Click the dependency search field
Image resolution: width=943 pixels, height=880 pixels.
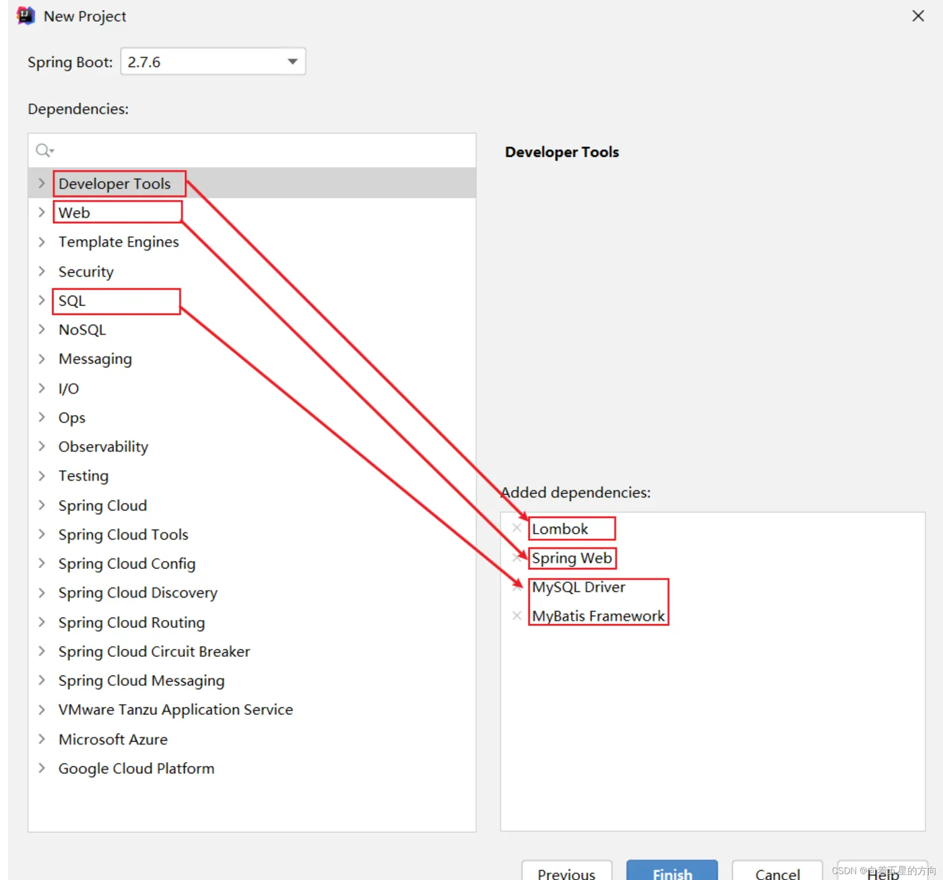(x=252, y=150)
